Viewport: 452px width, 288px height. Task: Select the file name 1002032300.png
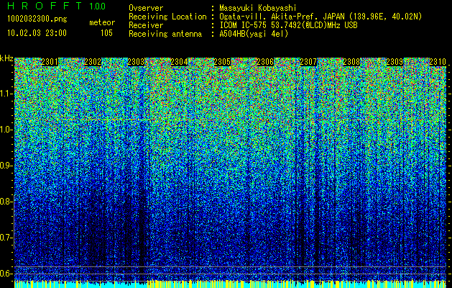[37, 19]
